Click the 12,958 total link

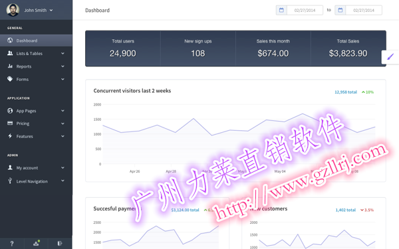(346, 92)
